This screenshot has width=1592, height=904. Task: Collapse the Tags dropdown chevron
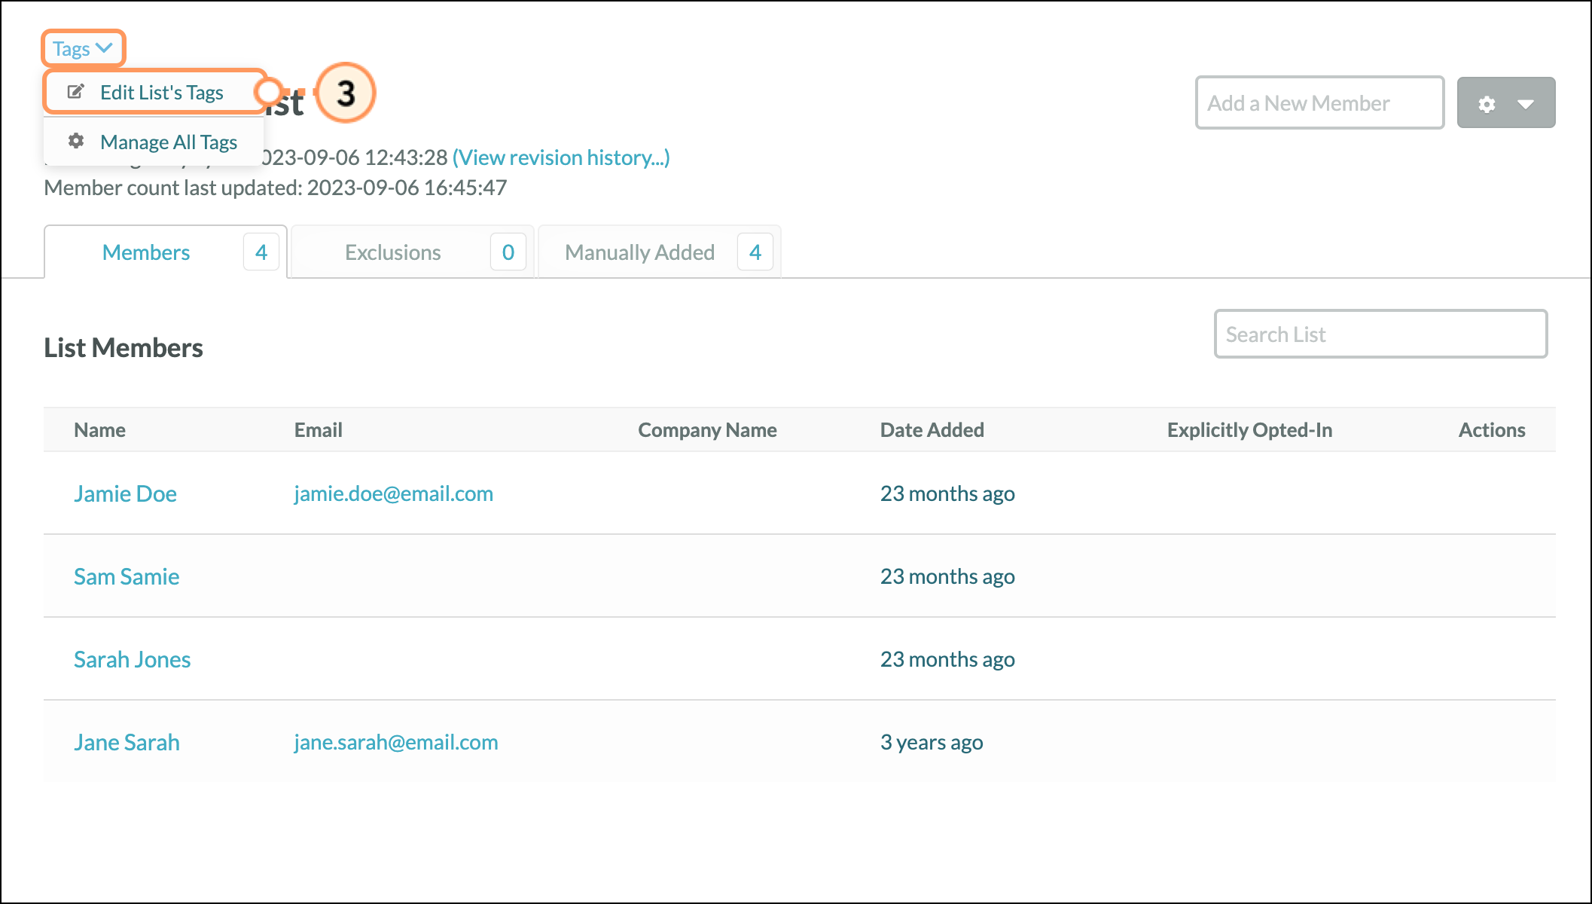tap(105, 48)
